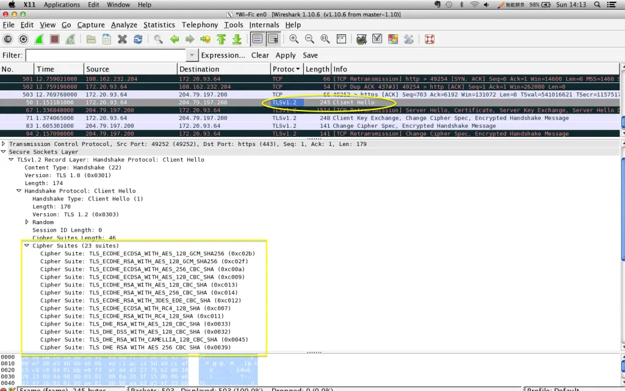Find a packet magnifier icon
625x391 pixels.
coord(158,39)
